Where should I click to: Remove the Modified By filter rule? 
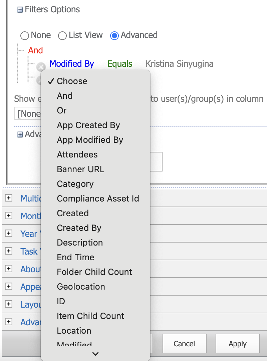pyautogui.click(x=41, y=67)
